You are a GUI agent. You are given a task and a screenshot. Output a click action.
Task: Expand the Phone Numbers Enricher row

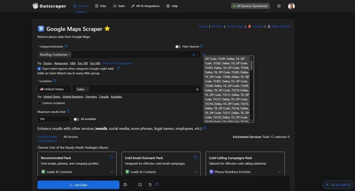(280, 172)
